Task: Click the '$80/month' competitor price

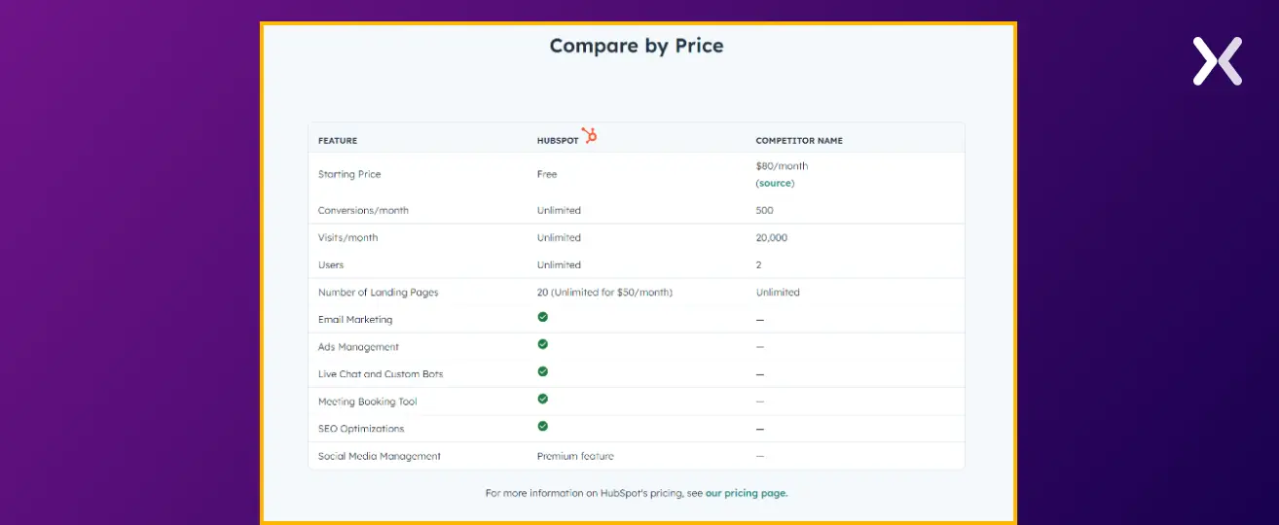Action: point(782,166)
